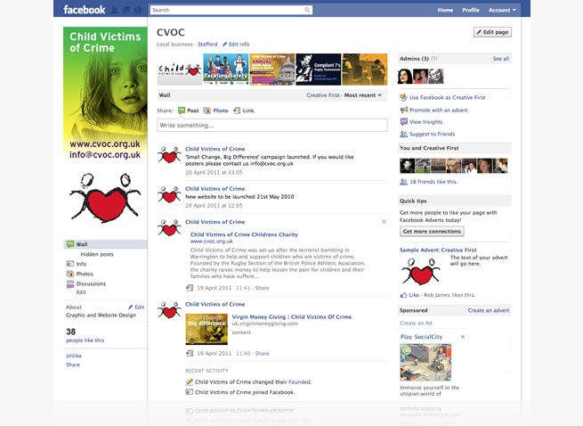Open the Photos tab in sidebar
Image resolution: width=583 pixels, height=426 pixels.
click(x=80, y=274)
